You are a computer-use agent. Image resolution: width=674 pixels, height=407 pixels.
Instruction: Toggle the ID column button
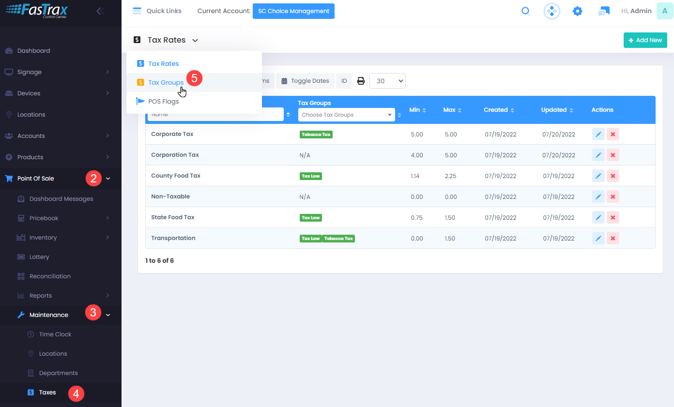pos(344,81)
